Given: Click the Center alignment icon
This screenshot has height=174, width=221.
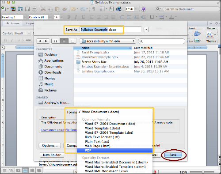Looking at the screenshot, I should 99,17.
